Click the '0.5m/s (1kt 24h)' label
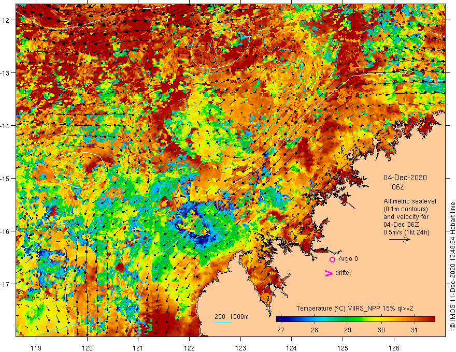The width and height of the screenshot is (456, 352). [x=406, y=232]
